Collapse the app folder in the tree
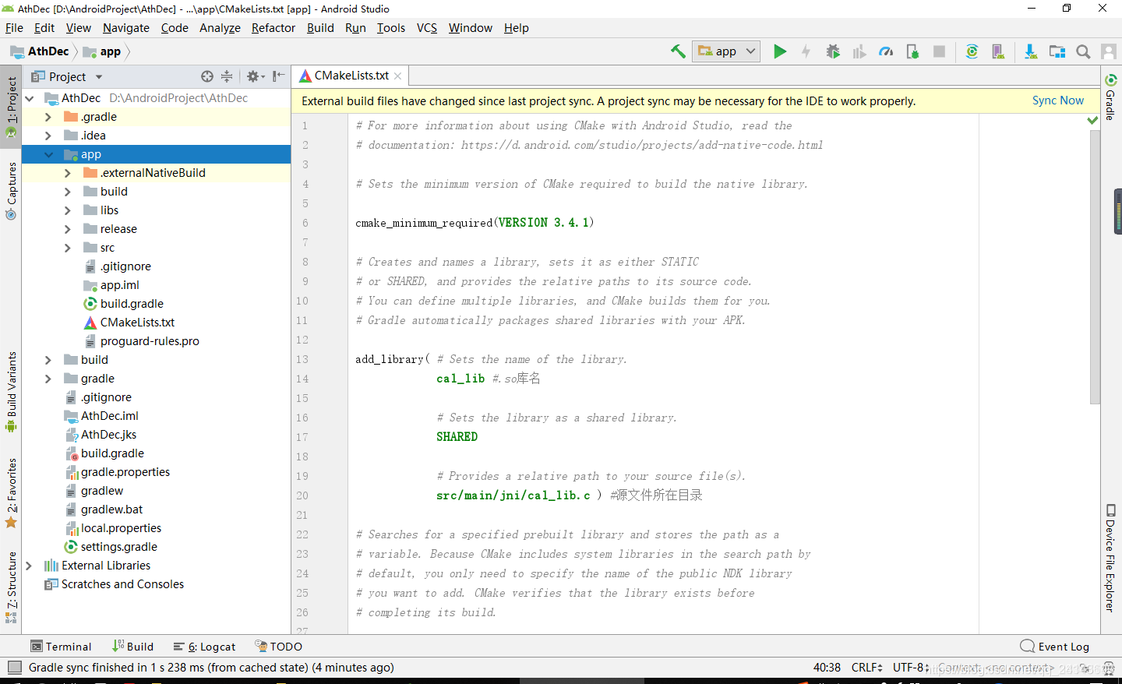Image resolution: width=1122 pixels, height=684 pixels. pos(48,154)
